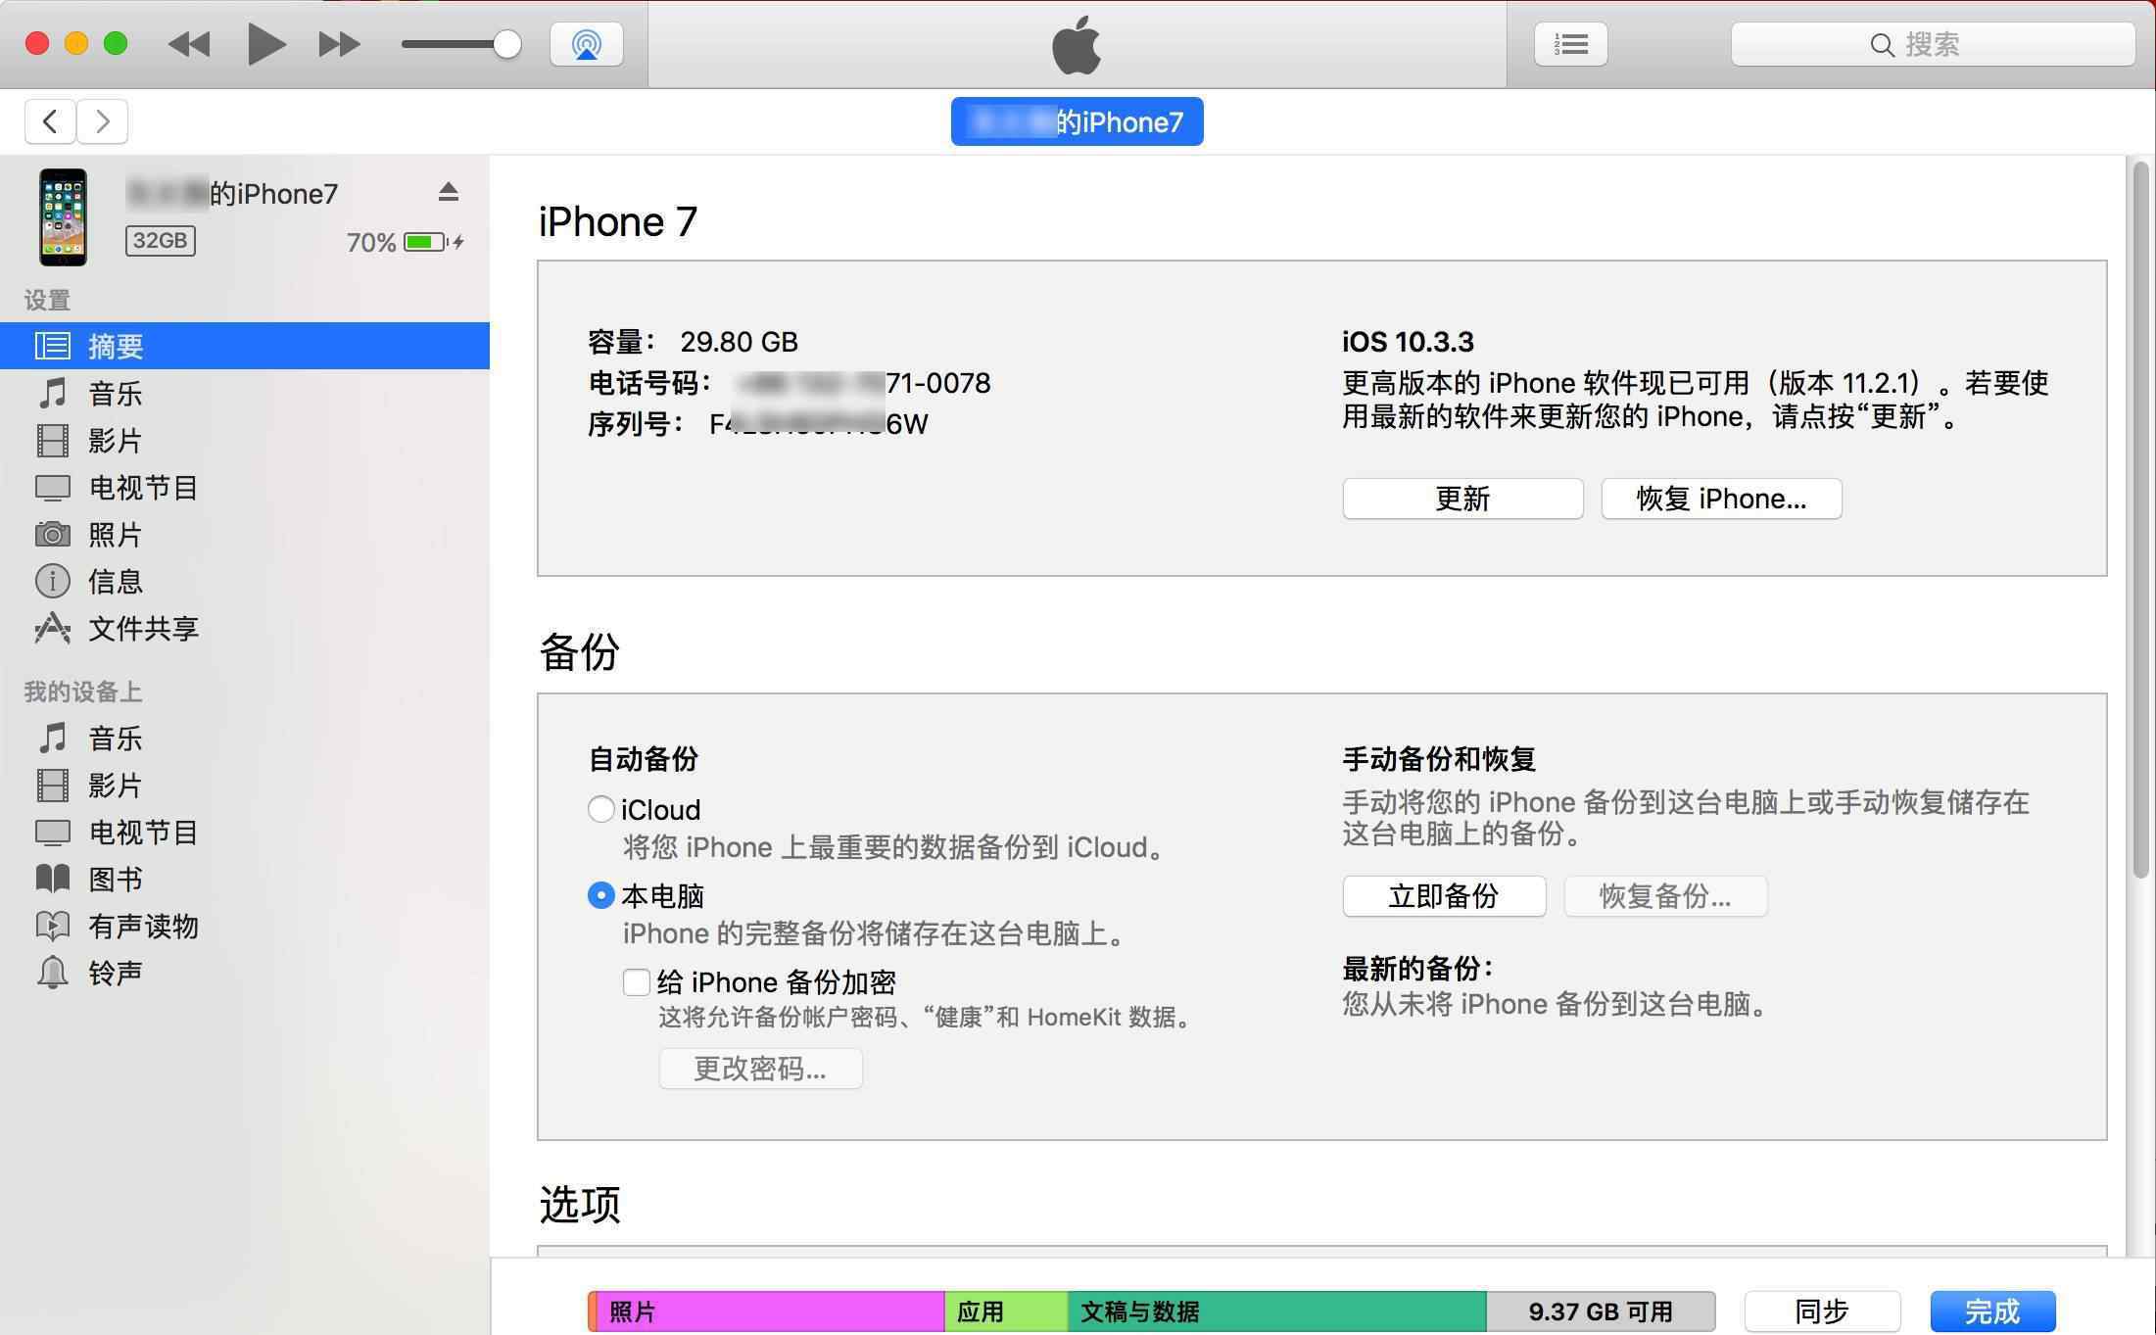Click the 图书 book icon
2156x1335 pixels.
click(53, 879)
